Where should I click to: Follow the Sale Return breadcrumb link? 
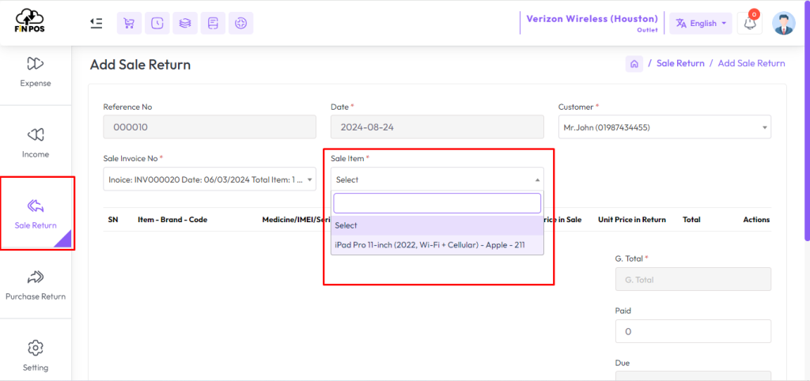[679, 63]
